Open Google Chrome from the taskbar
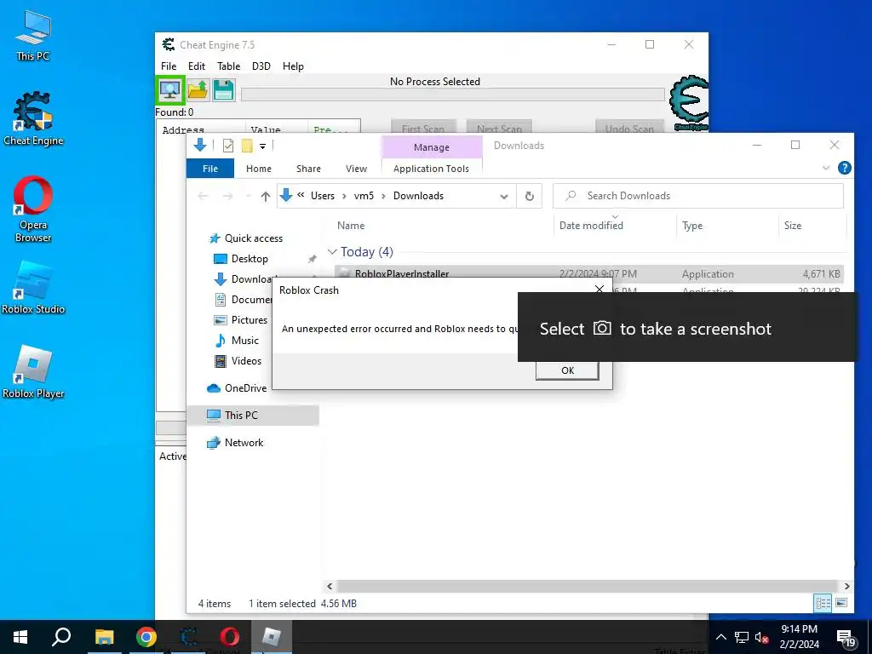Viewport: 872px width, 654px height. coord(146,637)
